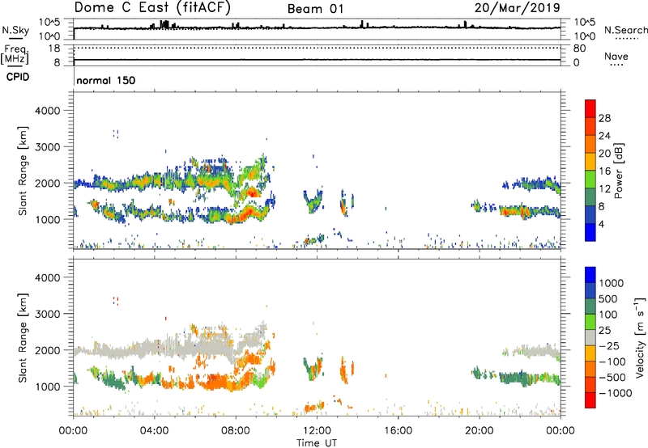Click the date '20/Mar/2019'
The image size is (648, 448).
(517, 8)
